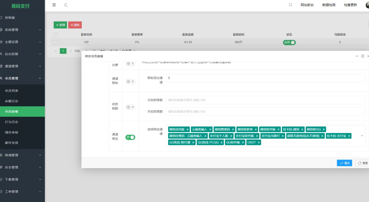Screen dimensions: 369x202
Task: Expand 商城管理 sidebar menu
Action: point(22,155)
